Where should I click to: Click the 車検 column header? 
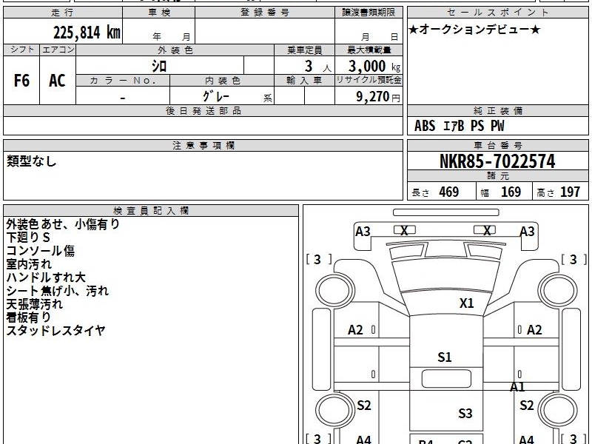(159, 13)
